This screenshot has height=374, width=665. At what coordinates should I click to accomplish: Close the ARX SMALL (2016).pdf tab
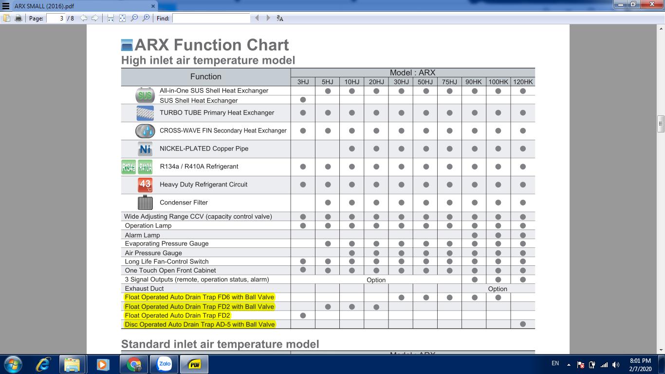(x=153, y=6)
